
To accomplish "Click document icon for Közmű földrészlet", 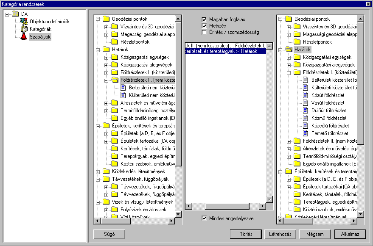I will pyautogui.click(x=306, y=118).
